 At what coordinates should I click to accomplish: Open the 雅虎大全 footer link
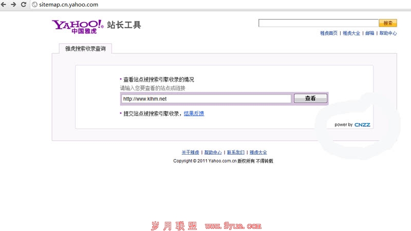click(x=258, y=152)
